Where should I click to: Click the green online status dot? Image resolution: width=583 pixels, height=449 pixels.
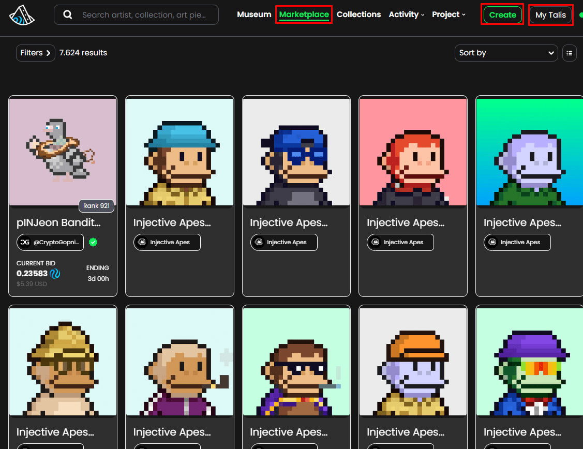[x=581, y=15]
